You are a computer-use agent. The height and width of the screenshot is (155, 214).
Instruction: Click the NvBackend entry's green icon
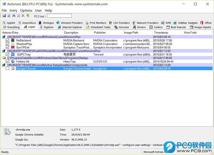pyautogui.click(x=13, y=40)
